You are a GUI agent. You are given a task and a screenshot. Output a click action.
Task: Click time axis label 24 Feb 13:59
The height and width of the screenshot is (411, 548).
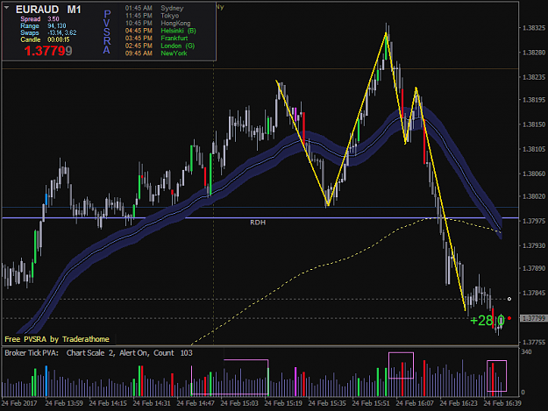pyautogui.click(x=64, y=403)
